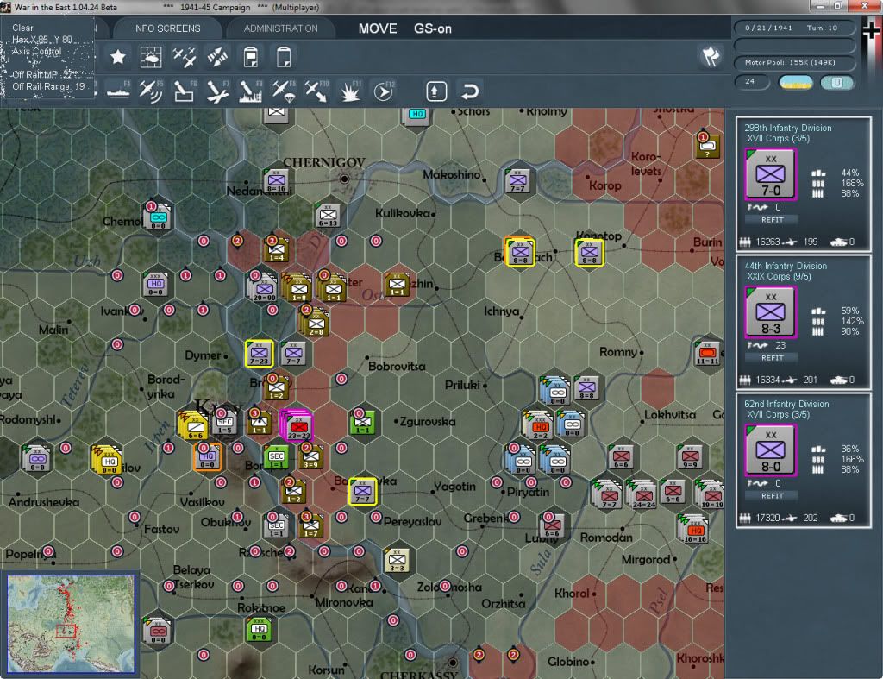Click the F11 explosion icon
The image size is (883, 679).
(350, 91)
